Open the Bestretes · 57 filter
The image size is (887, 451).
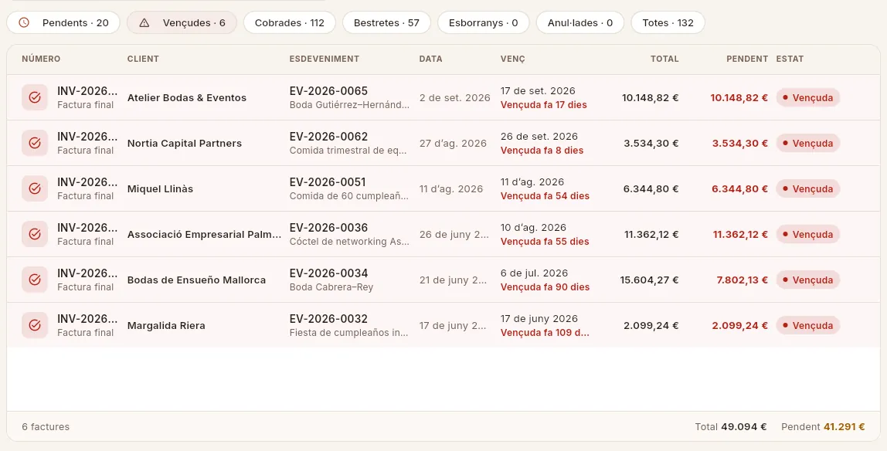tap(386, 22)
